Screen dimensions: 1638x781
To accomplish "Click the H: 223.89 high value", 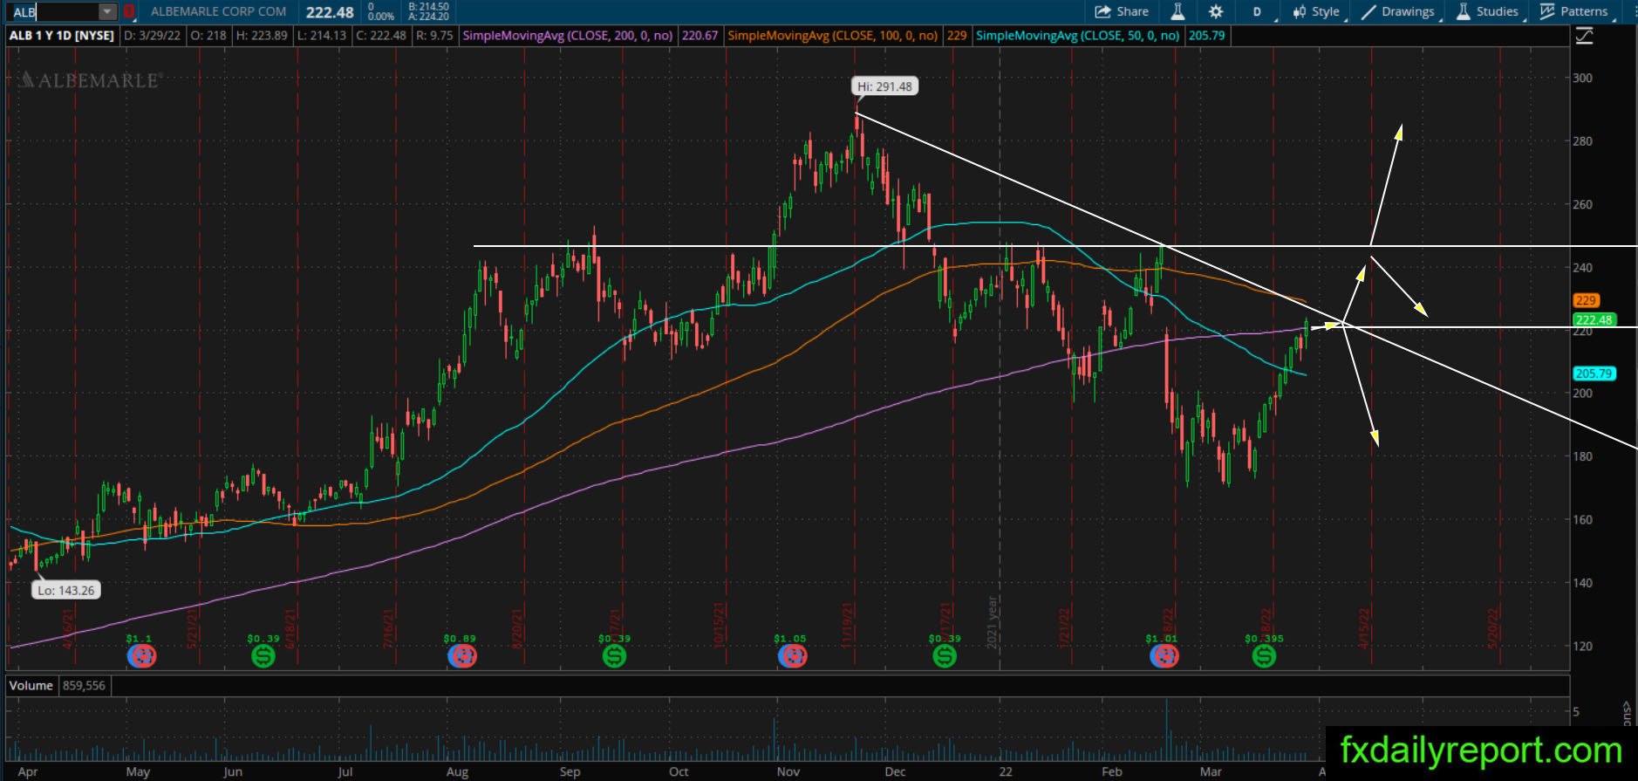I will [262, 36].
